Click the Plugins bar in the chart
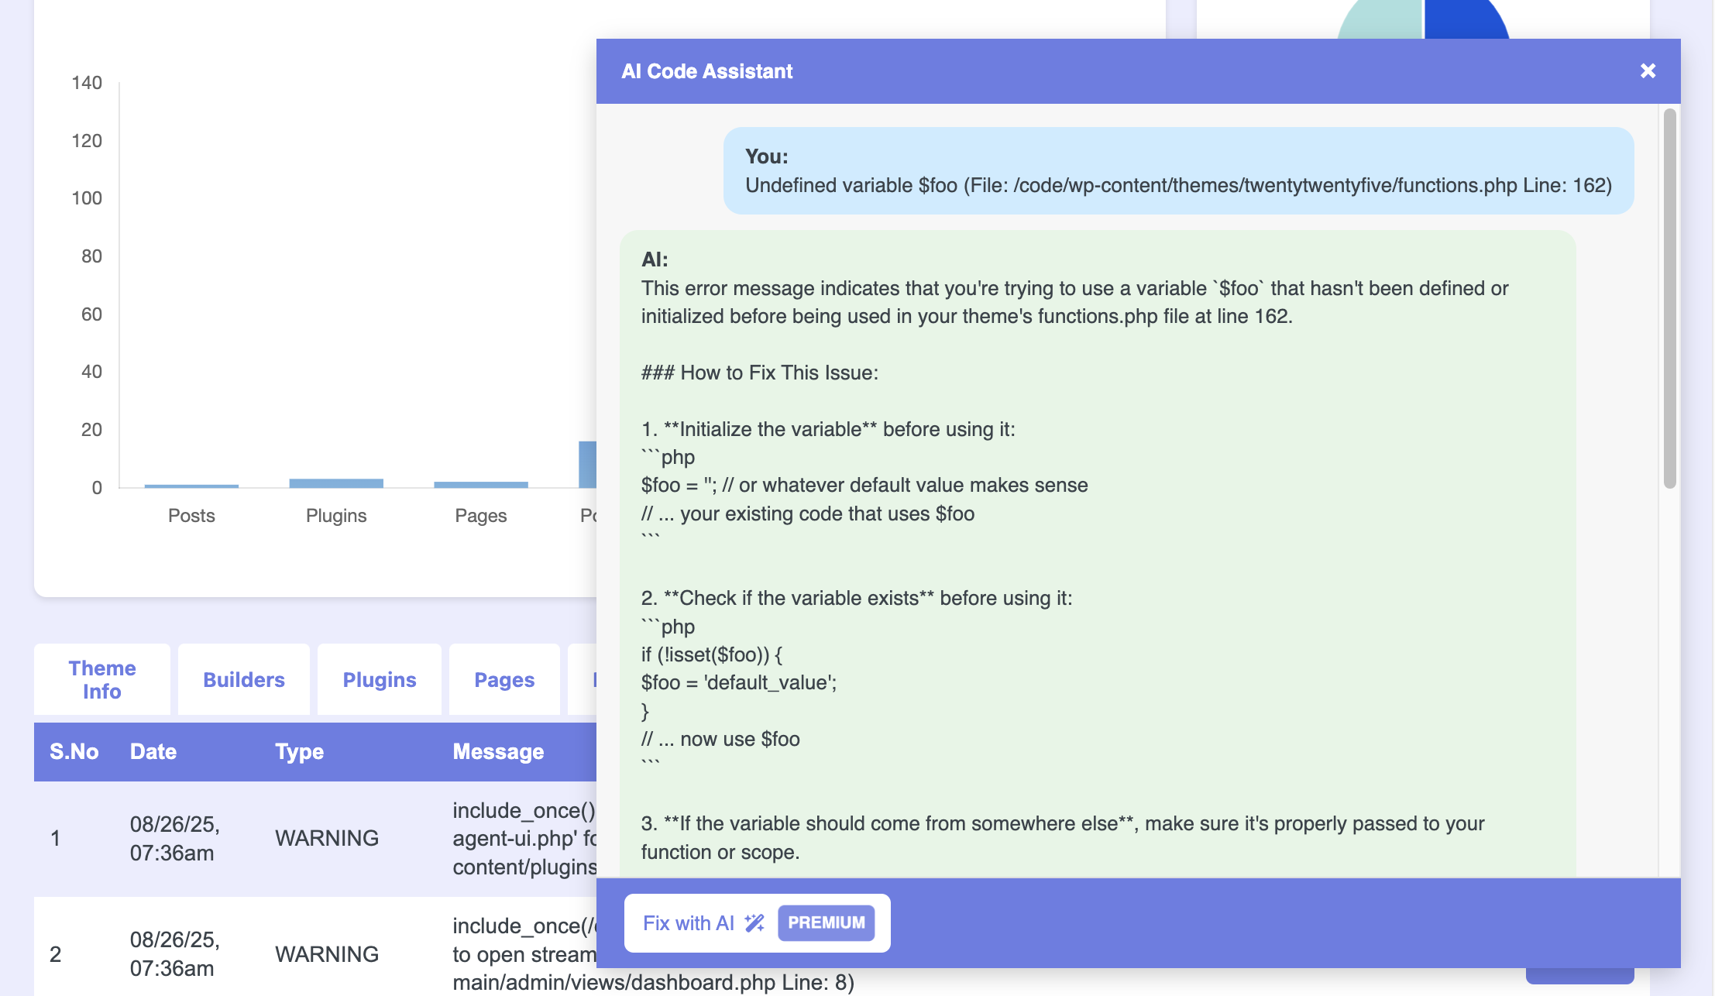 [336, 483]
